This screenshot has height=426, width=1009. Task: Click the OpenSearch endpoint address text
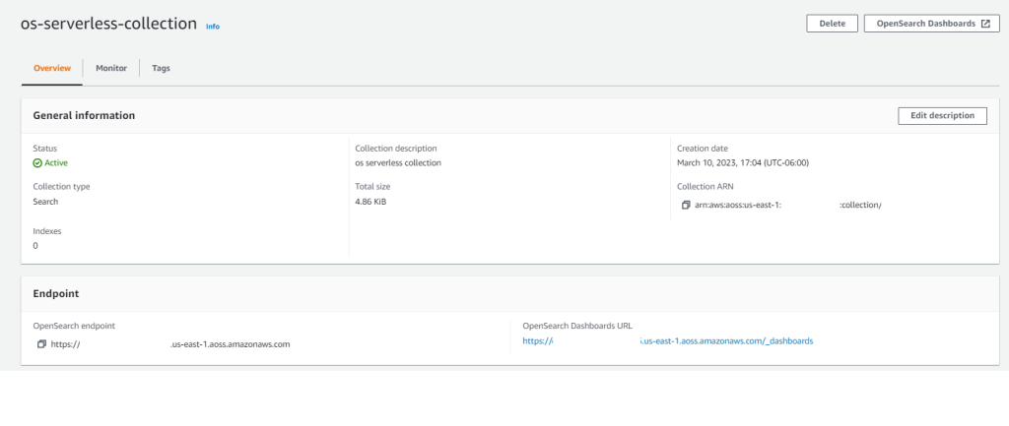(x=170, y=344)
